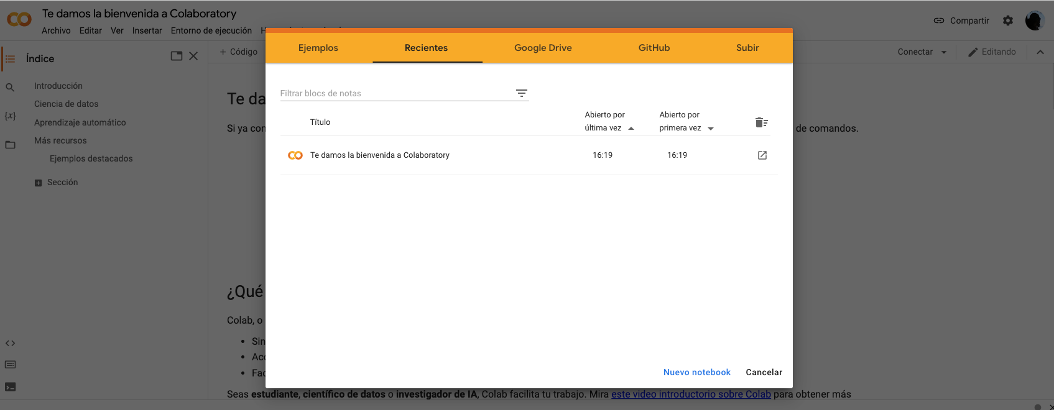
Task: Click the clear recent list trash icon
Action: [762, 122]
